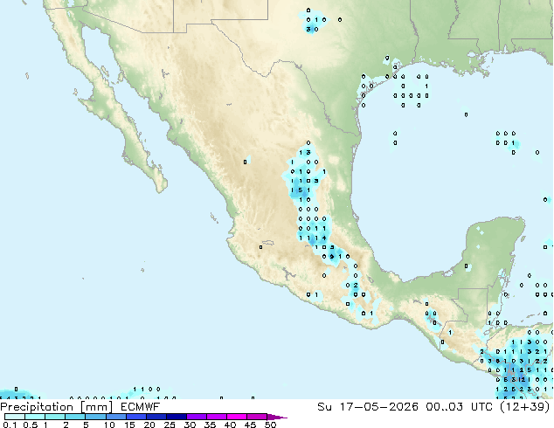This screenshot has width=554, height=428.
Task: Click the '17-05-2026' forecast date
Action: click(x=378, y=407)
